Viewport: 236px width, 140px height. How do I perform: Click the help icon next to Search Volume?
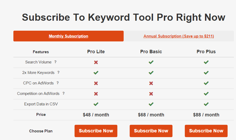coord(55,62)
